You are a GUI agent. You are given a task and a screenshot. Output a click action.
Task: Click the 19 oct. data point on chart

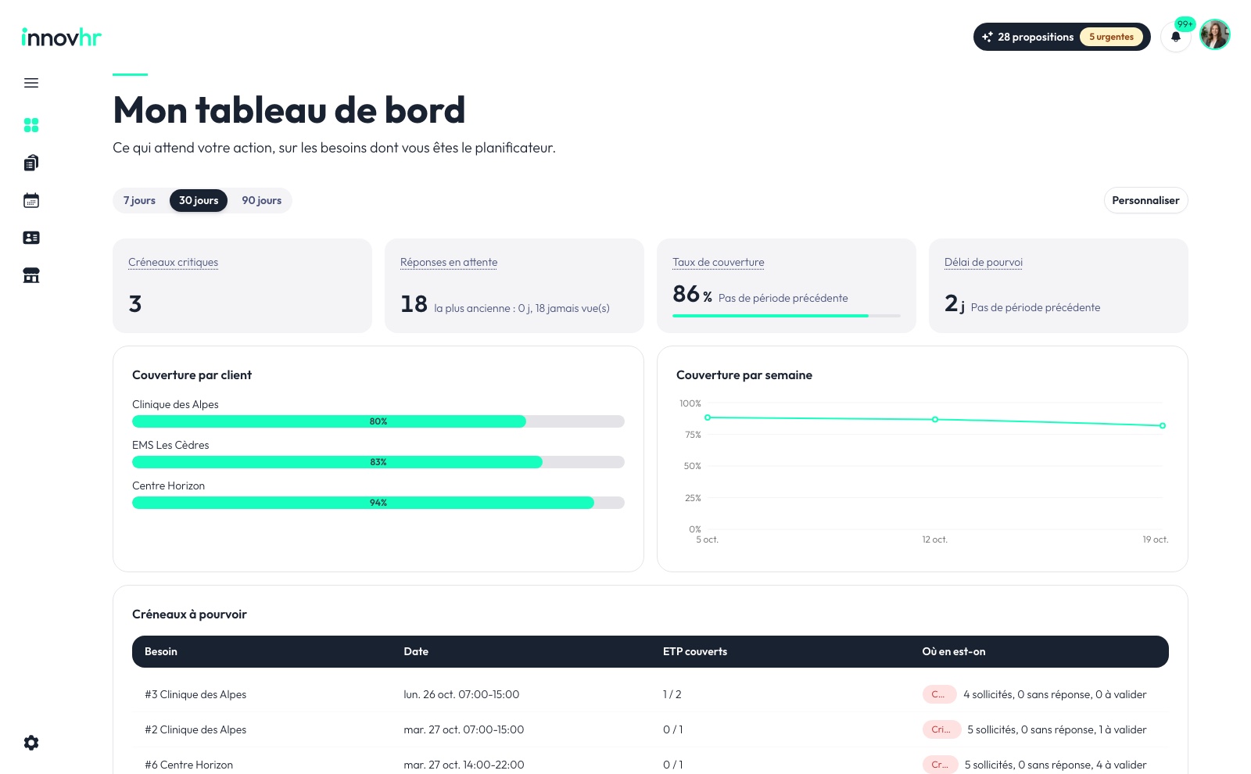click(x=1163, y=426)
